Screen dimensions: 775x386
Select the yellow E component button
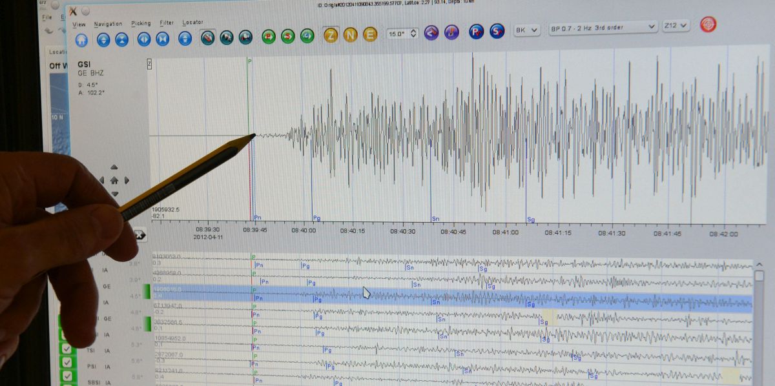[370, 35]
